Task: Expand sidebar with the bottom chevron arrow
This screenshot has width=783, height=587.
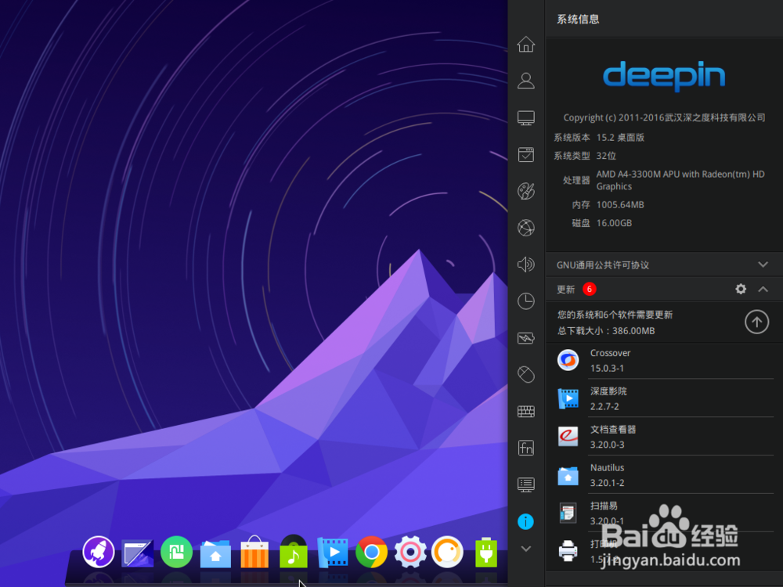Action: click(x=525, y=549)
